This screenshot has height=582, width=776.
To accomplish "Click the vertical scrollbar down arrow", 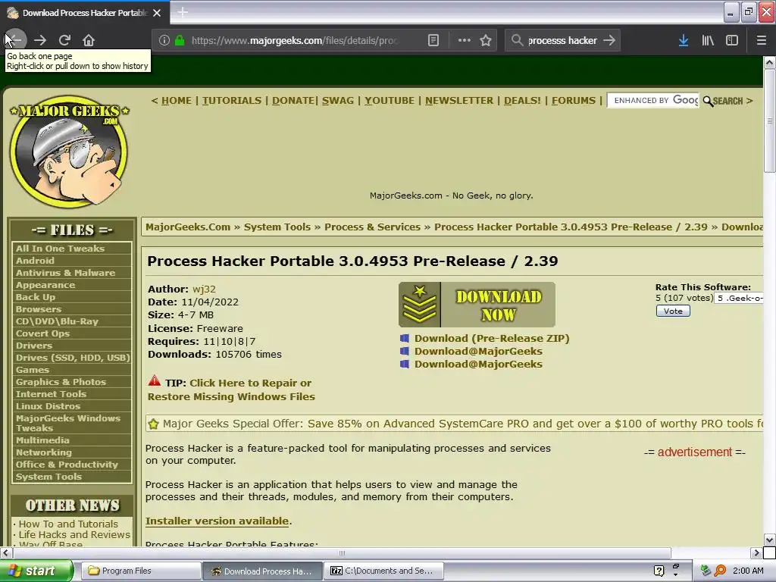I will point(769,540).
